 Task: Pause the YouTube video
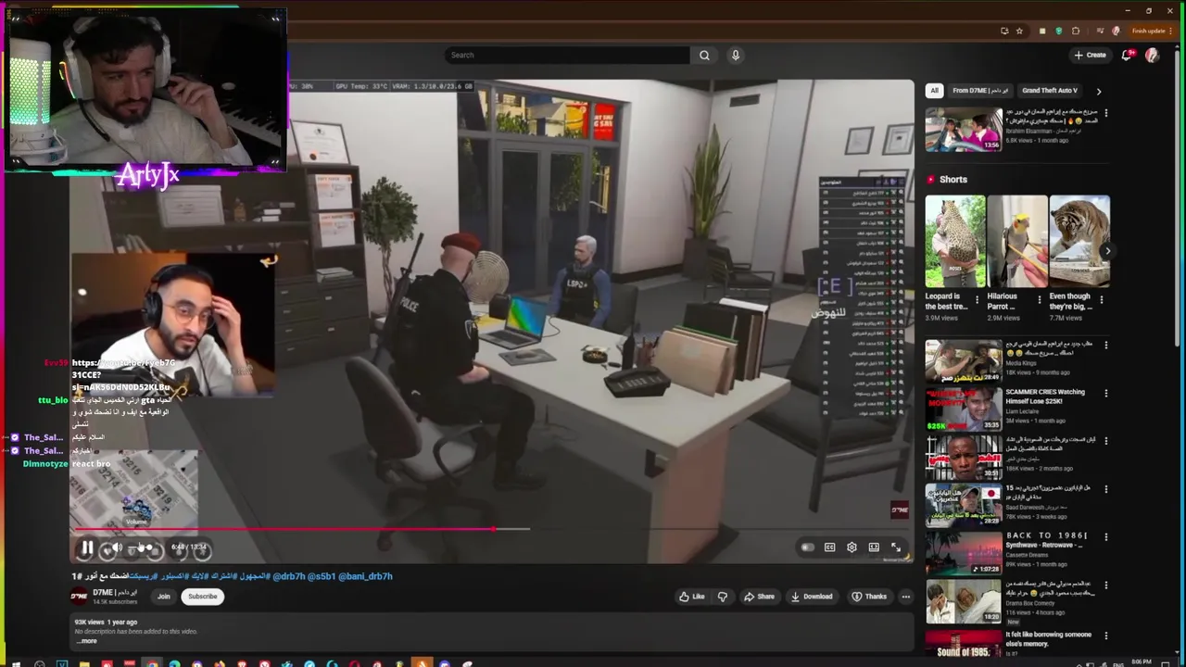point(87,547)
